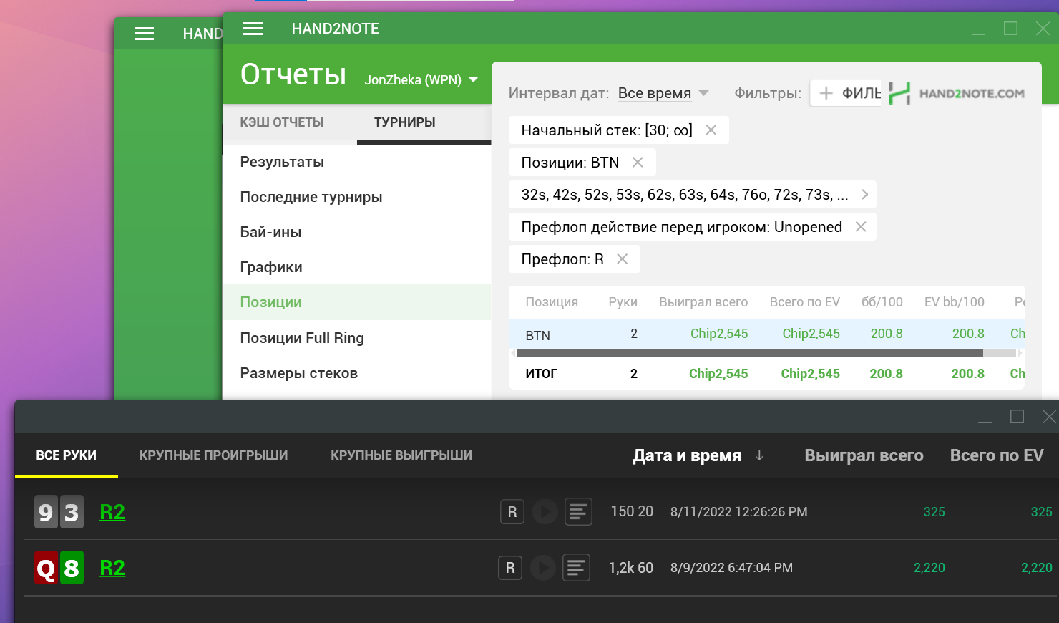Click the horizontal scrollbar of positions table

coord(750,353)
